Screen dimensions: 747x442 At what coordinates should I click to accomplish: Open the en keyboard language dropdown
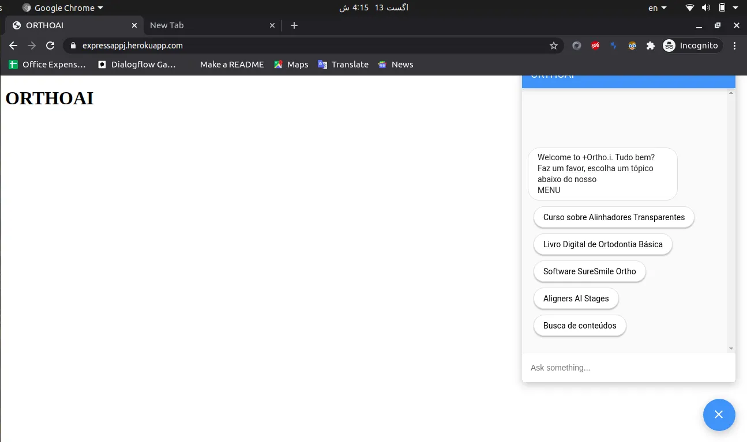tap(657, 7)
